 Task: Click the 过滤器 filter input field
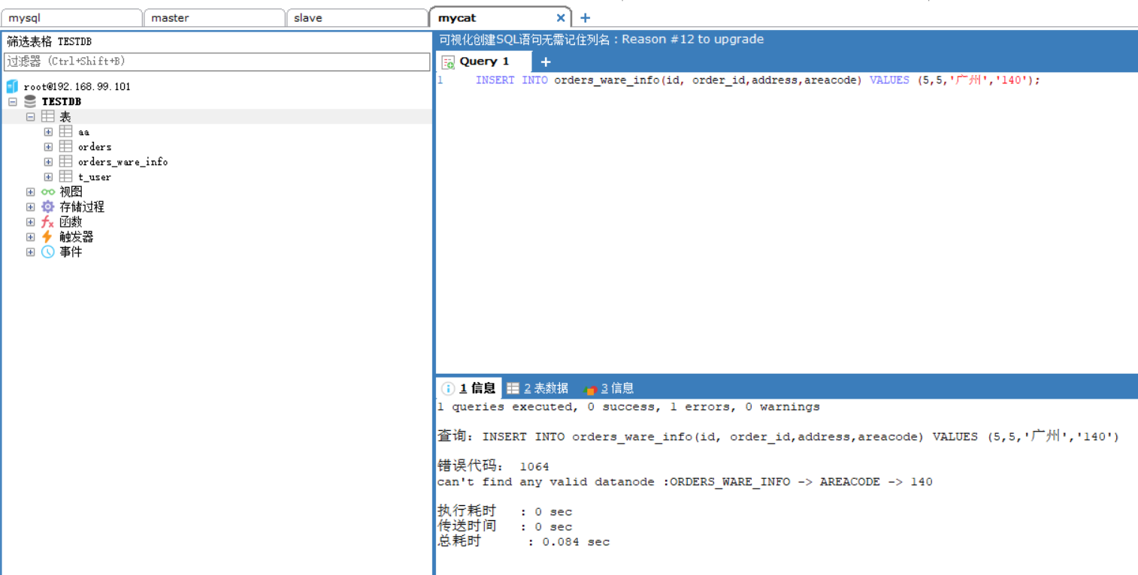[217, 62]
